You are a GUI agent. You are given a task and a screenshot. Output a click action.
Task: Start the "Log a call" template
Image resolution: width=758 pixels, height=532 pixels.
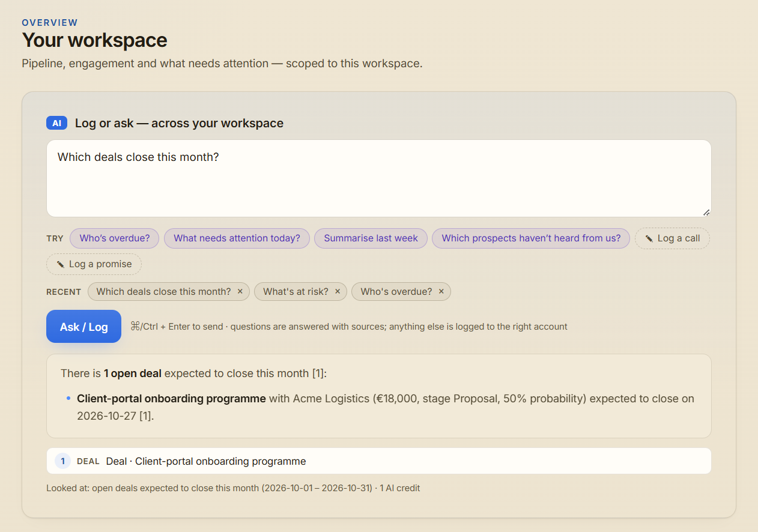click(672, 238)
